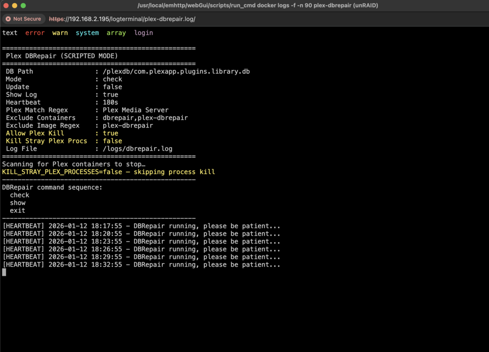Screen dimensions: 489x352
Task: Select the 'system' log filter
Action: [88, 33]
